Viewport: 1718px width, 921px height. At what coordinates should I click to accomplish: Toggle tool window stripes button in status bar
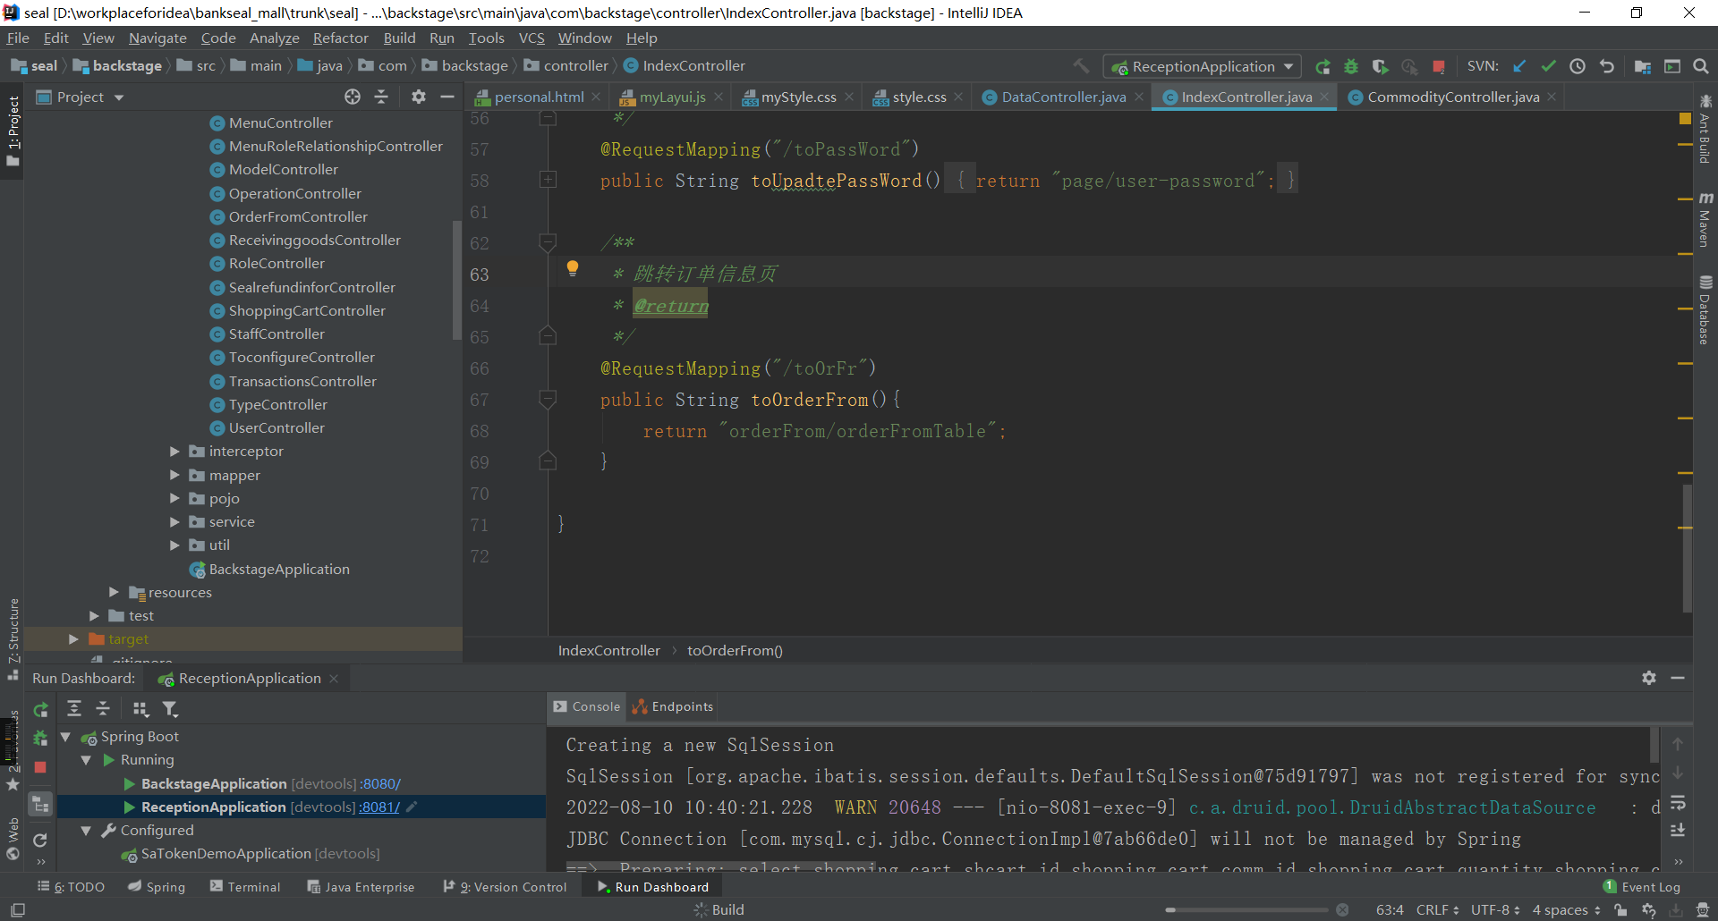17,909
